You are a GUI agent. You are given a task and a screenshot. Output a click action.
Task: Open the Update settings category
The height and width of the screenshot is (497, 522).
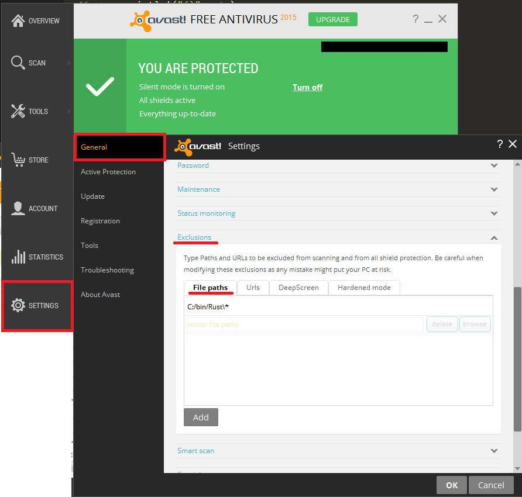click(92, 196)
